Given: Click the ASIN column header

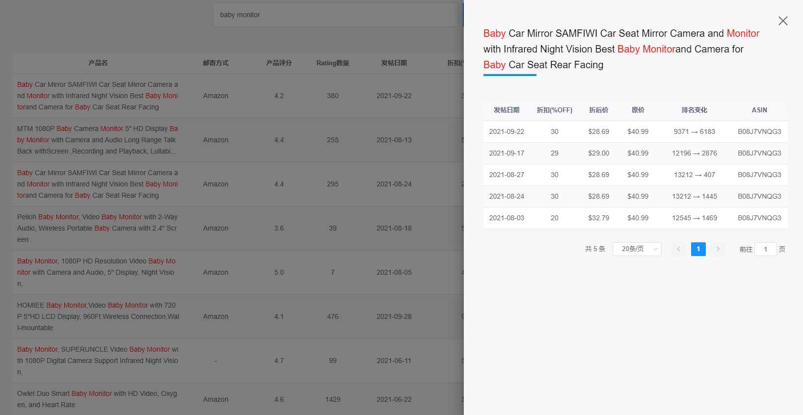Looking at the screenshot, I should click(759, 110).
